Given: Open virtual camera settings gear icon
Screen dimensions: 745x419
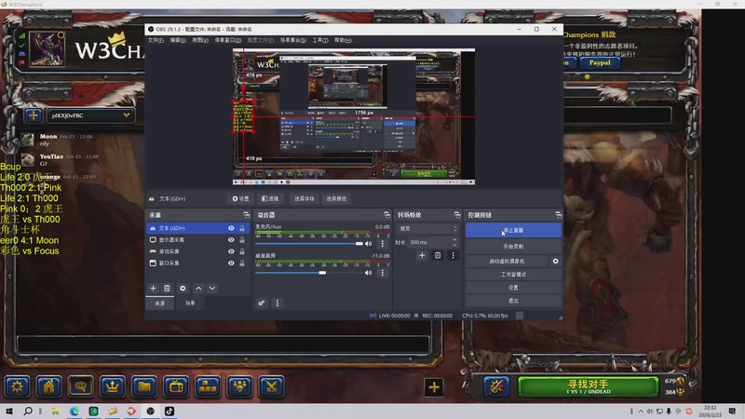Looking at the screenshot, I should tap(555, 262).
